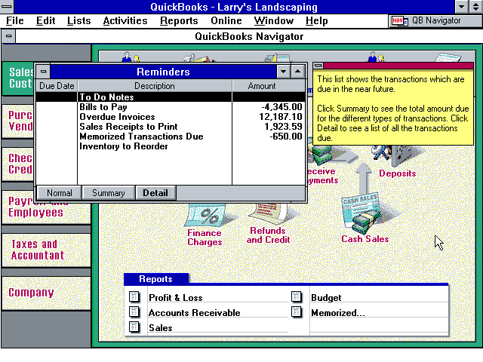Open the Reminders window control menu
483x362 pixels.
(44, 72)
